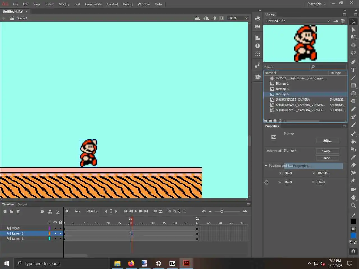Toggle lock dot for Layer_3
This screenshot has height=269, width=359.
(x=61, y=233)
